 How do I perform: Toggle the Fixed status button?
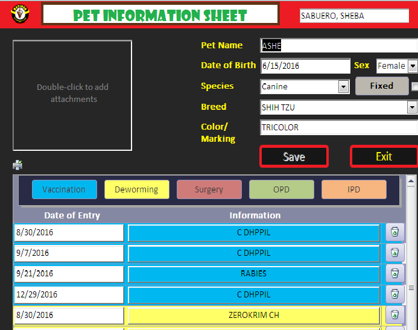(381, 86)
